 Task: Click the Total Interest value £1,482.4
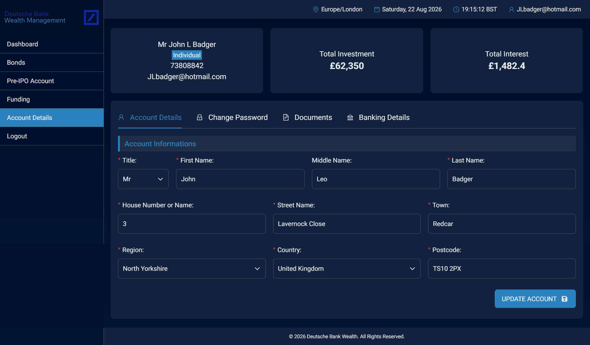pyautogui.click(x=507, y=66)
